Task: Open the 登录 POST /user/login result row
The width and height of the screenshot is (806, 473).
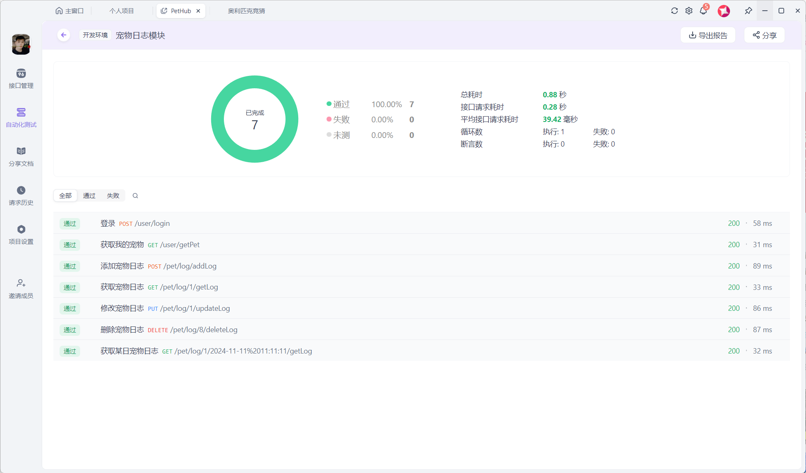Action: pyautogui.click(x=421, y=223)
